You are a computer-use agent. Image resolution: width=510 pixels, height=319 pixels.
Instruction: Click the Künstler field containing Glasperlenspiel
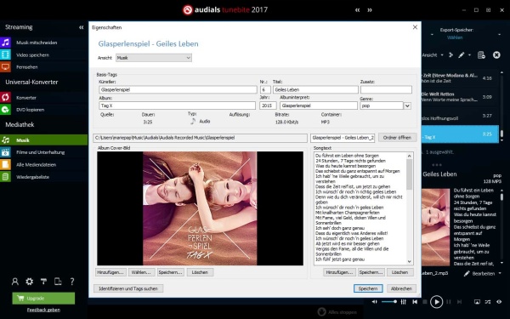click(178, 89)
